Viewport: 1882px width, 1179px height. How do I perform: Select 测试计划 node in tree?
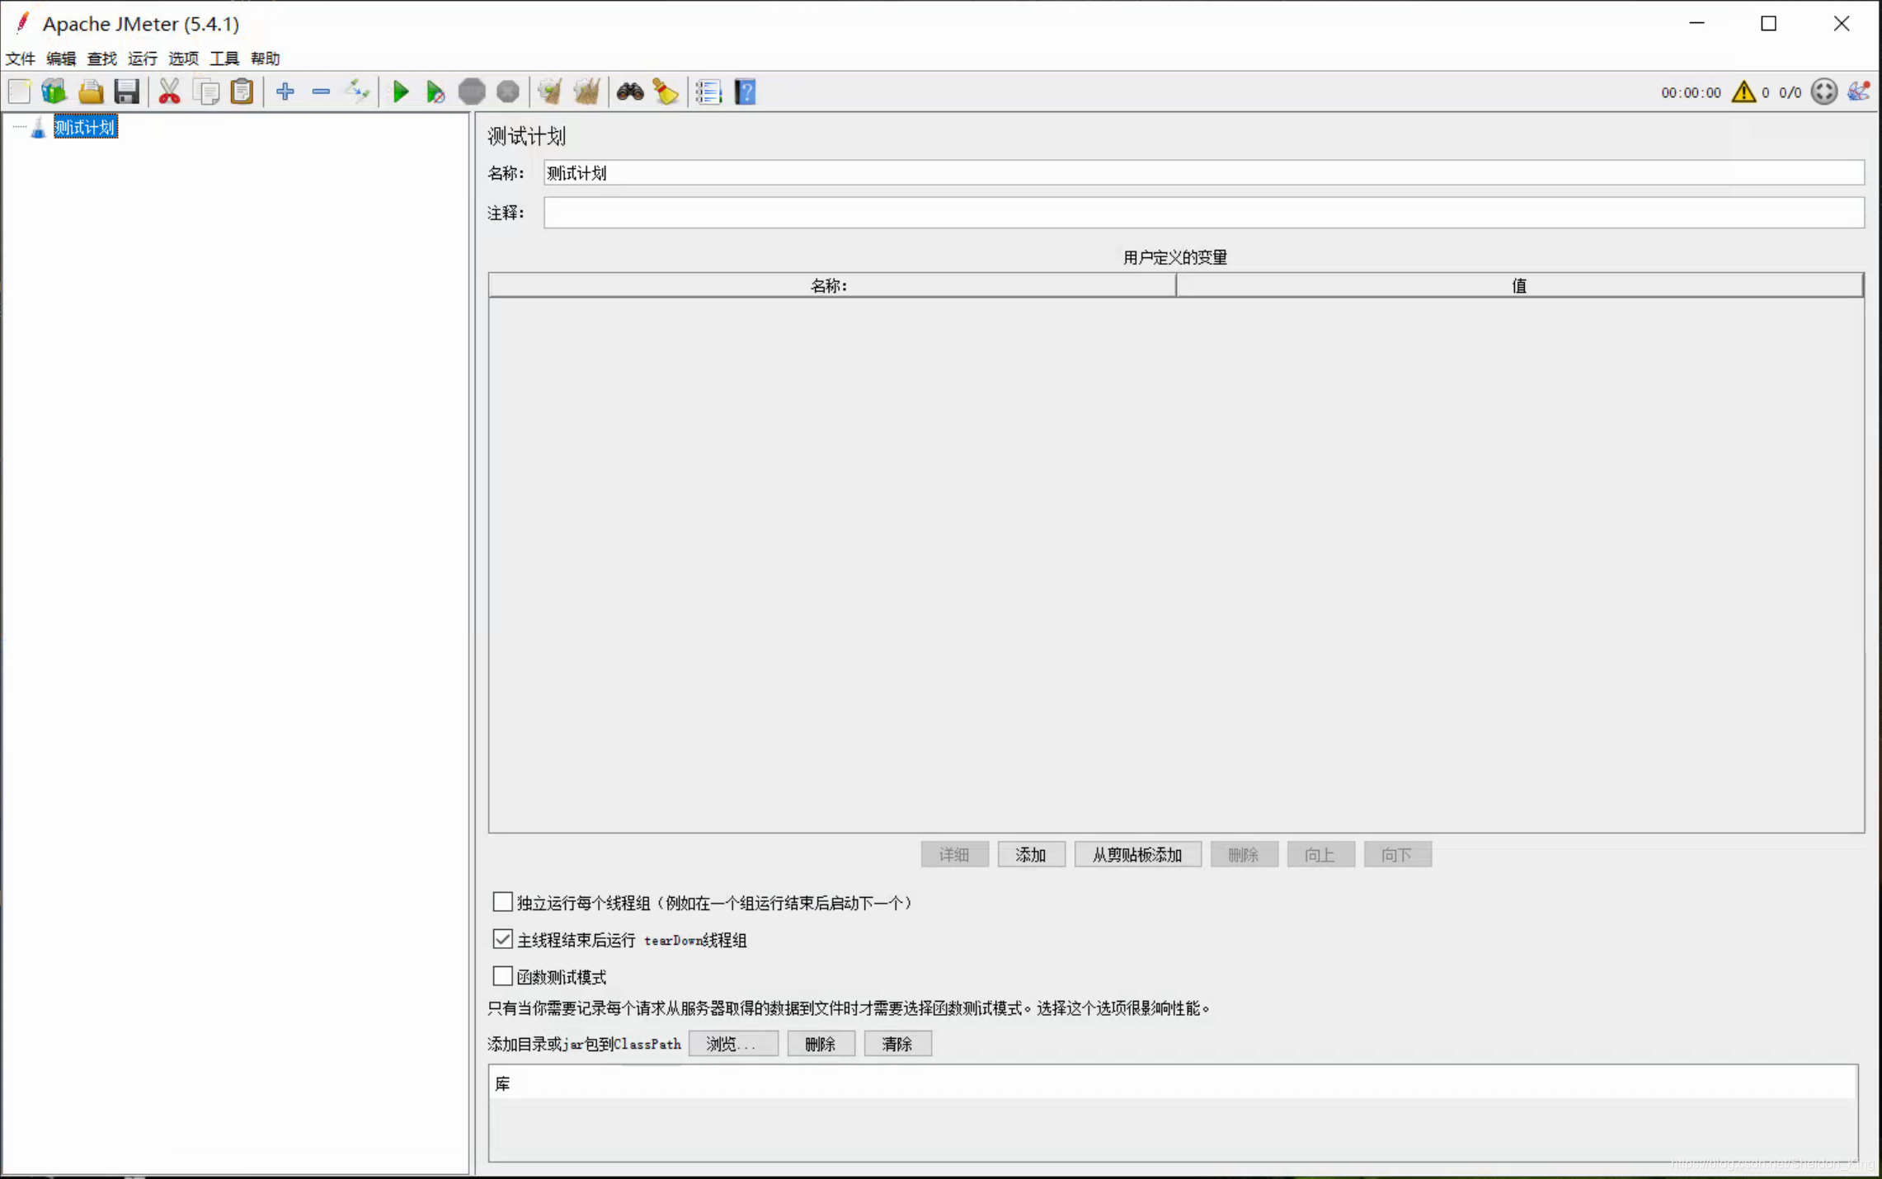click(x=85, y=127)
